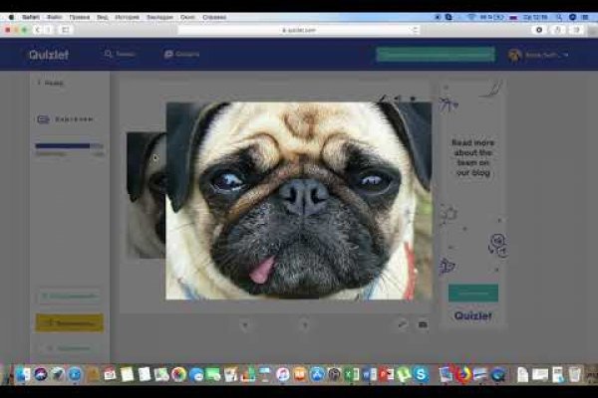Go to the next card arrow

pyautogui.click(x=305, y=324)
